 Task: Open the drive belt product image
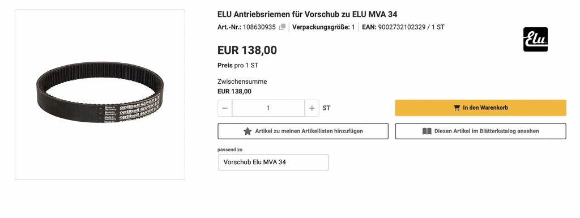(100, 94)
